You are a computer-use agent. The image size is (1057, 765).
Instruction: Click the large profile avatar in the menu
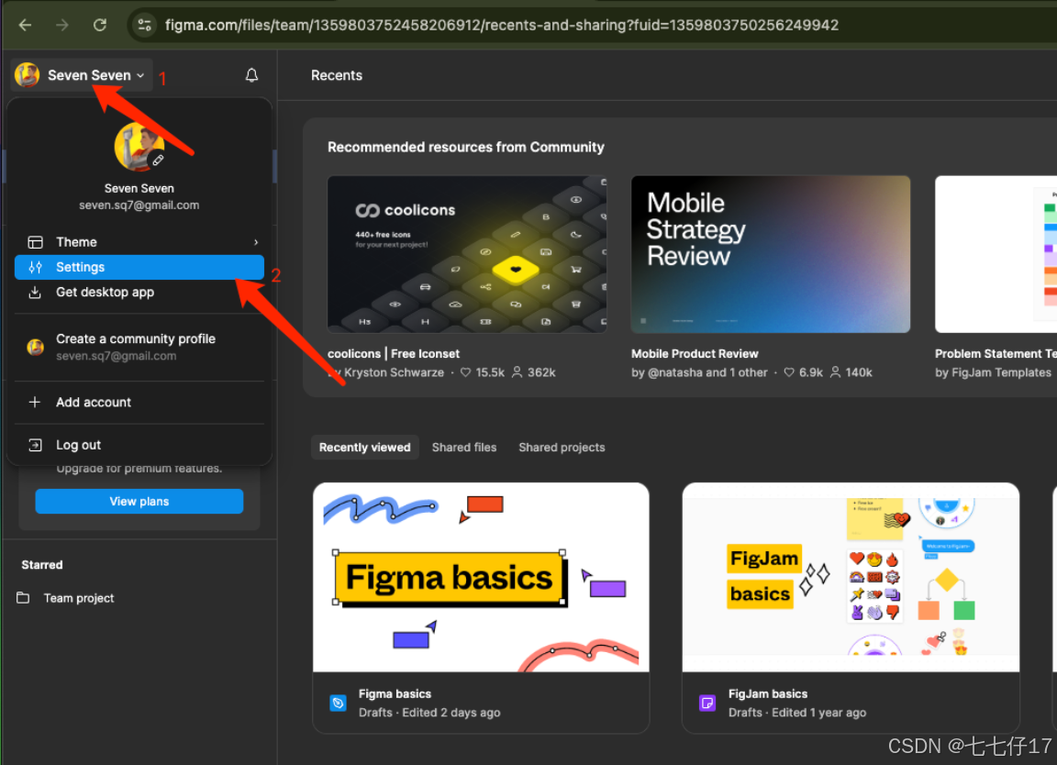[x=139, y=146]
